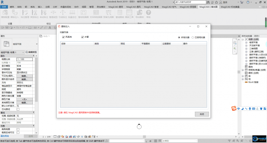The width and height of the screenshot is (267, 143).
Task: Click the 编辑类型 edit type button
Action: [x=31, y=52]
